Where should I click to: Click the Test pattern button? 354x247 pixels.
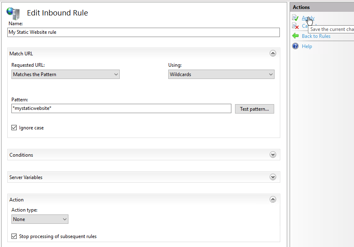tap(254, 109)
